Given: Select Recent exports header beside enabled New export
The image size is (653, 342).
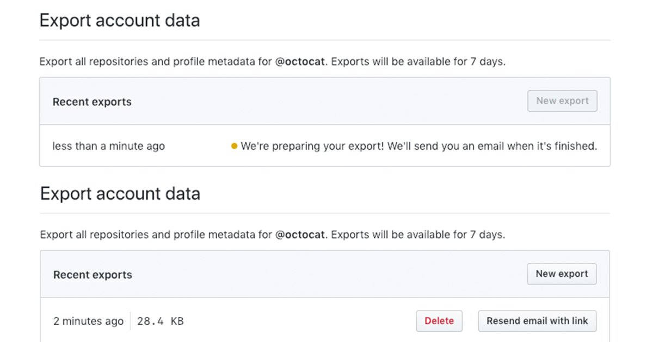Looking at the screenshot, I should coord(93,275).
